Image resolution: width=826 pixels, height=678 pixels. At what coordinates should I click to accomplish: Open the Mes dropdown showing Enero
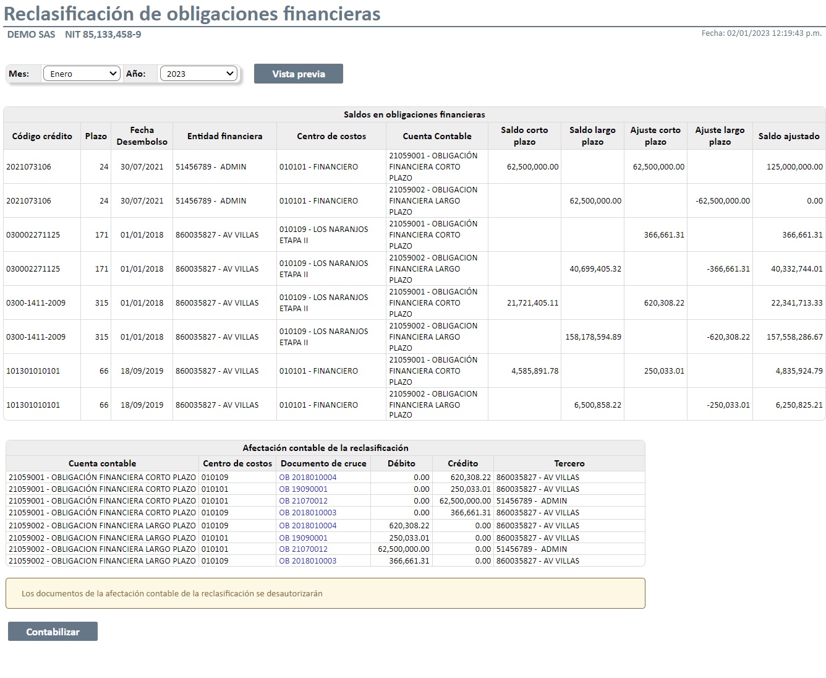(x=81, y=74)
